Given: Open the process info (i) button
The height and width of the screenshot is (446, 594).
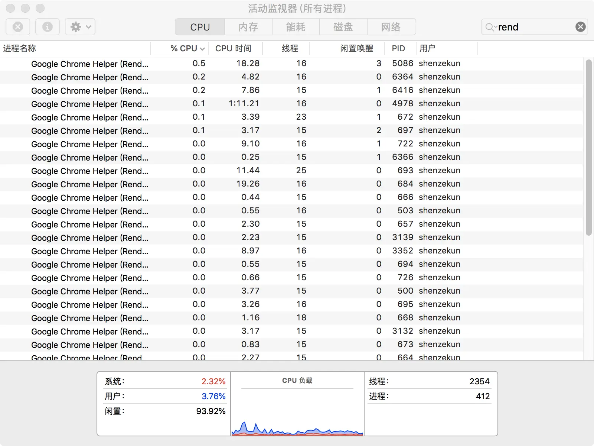Looking at the screenshot, I should [48, 27].
